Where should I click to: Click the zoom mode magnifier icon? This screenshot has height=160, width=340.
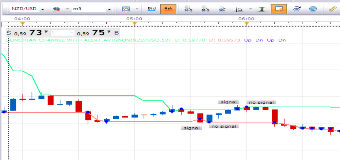239,9
